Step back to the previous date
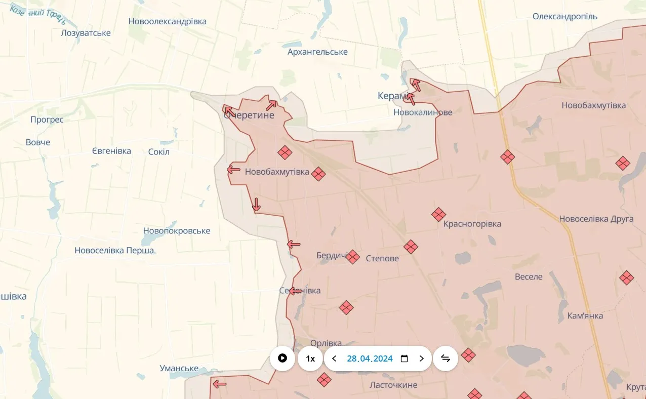Screen dimensions: 646x399 (x=334, y=358)
